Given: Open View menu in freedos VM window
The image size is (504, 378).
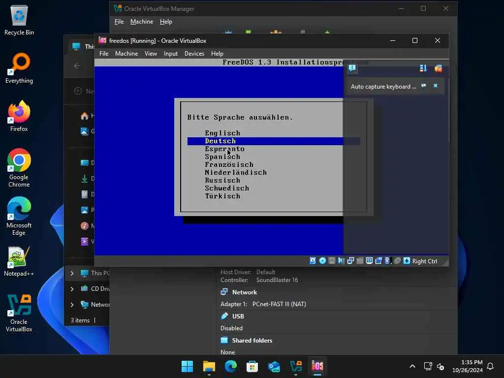Looking at the screenshot, I should (x=151, y=54).
